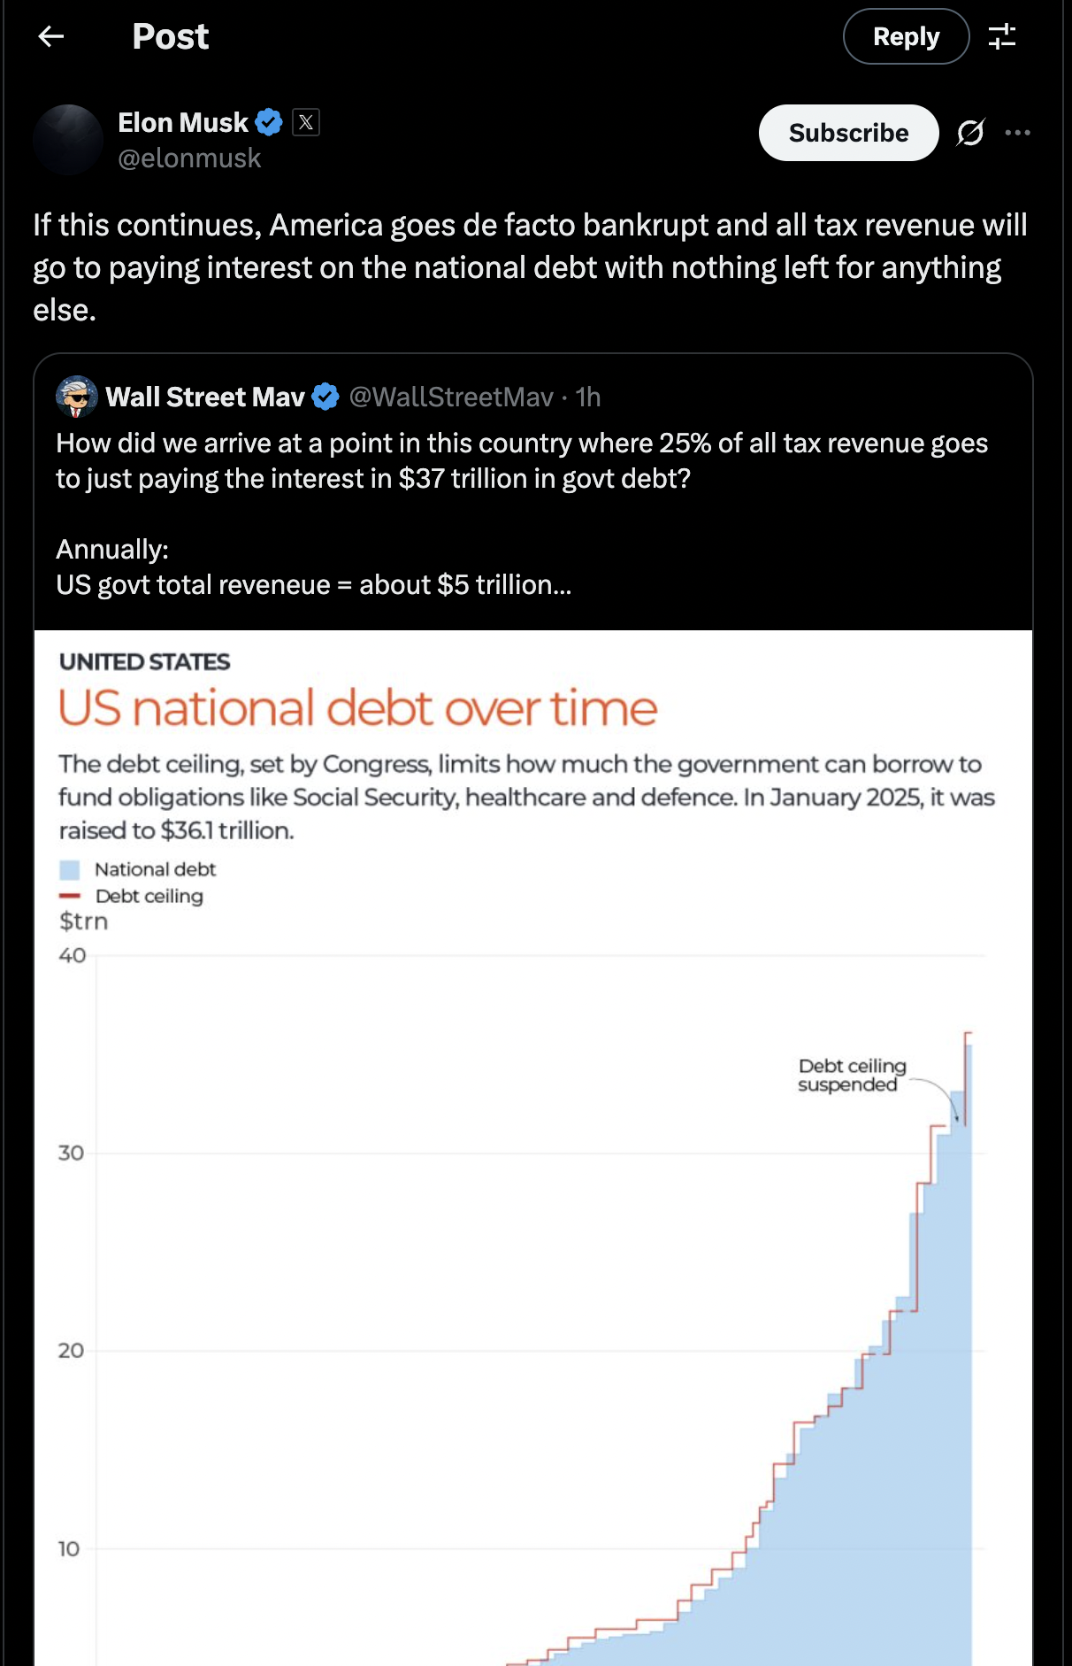The width and height of the screenshot is (1072, 1666).
Task: Click Elon Musk's verified badge
Action: click(269, 122)
